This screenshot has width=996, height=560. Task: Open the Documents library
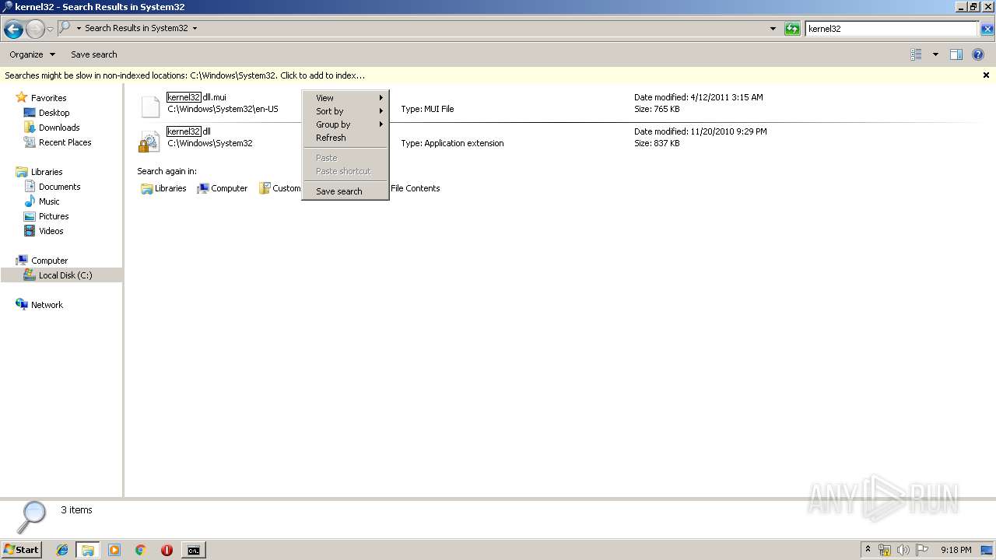(x=59, y=187)
